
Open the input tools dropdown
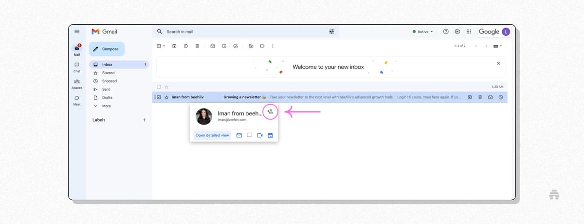click(x=497, y=46)
